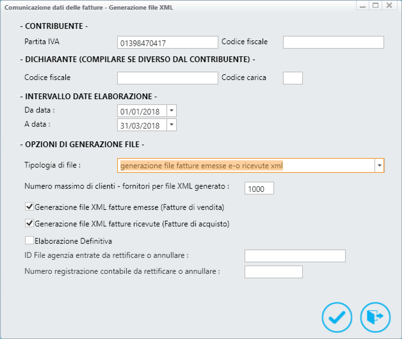The height and width of the screenshot is (339, 402).
Task: Click the Da data date field 01/01/2018
Action: 142,111
